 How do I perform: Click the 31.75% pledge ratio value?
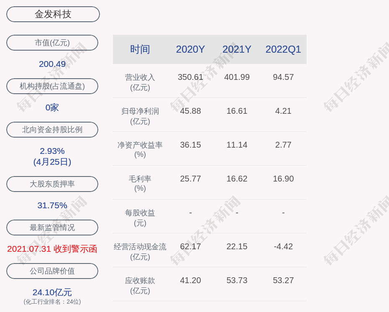pos(52,205)
